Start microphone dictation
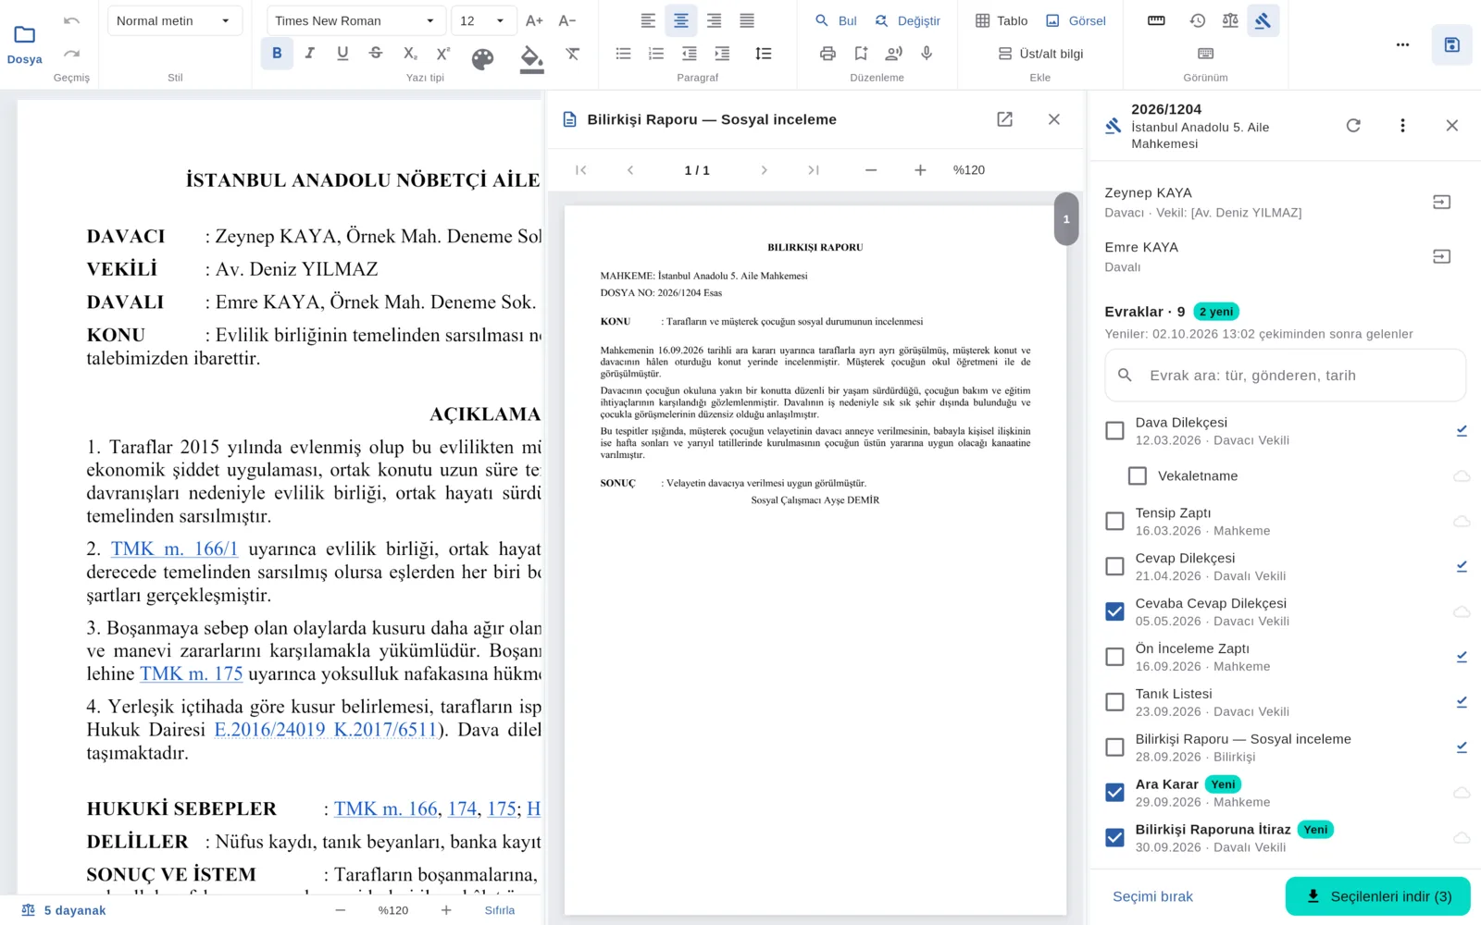Screen dimensions: 1481x925 927,54
